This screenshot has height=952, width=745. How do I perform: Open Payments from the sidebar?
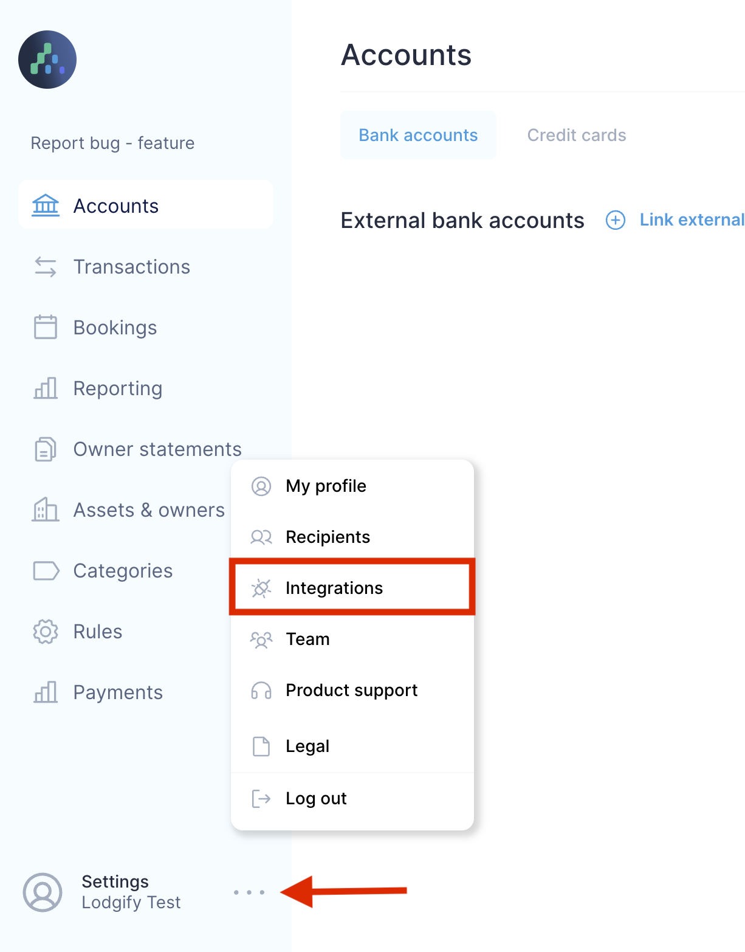pos(118,692)
